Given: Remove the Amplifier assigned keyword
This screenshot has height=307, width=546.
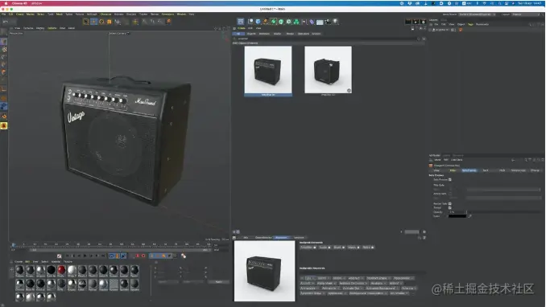Looking at the screenshot, I should (x=314, y=248).
